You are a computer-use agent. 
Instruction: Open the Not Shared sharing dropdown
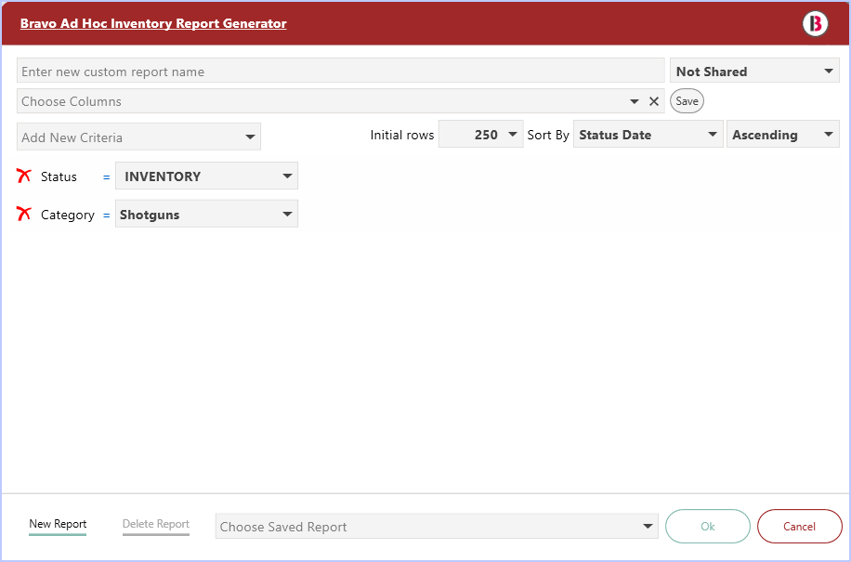pyautogui.click(x=754, y=72)
